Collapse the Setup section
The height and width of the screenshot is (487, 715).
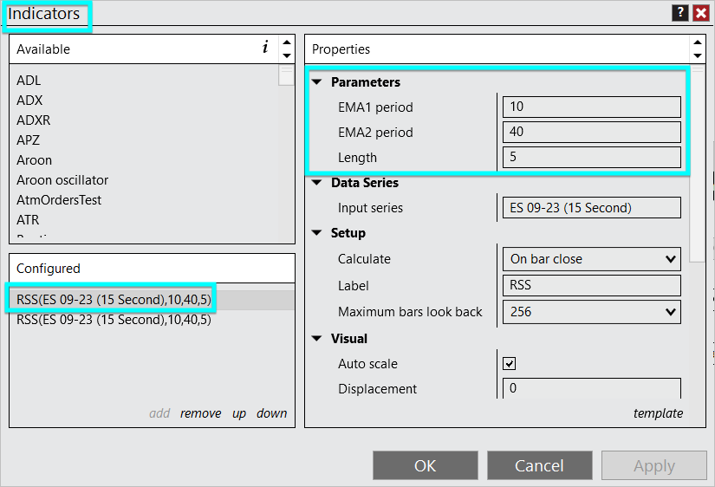(x=316, y=233)
